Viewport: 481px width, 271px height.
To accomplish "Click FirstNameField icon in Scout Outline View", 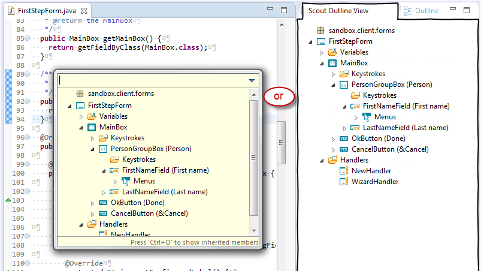I will coord(355,106).
